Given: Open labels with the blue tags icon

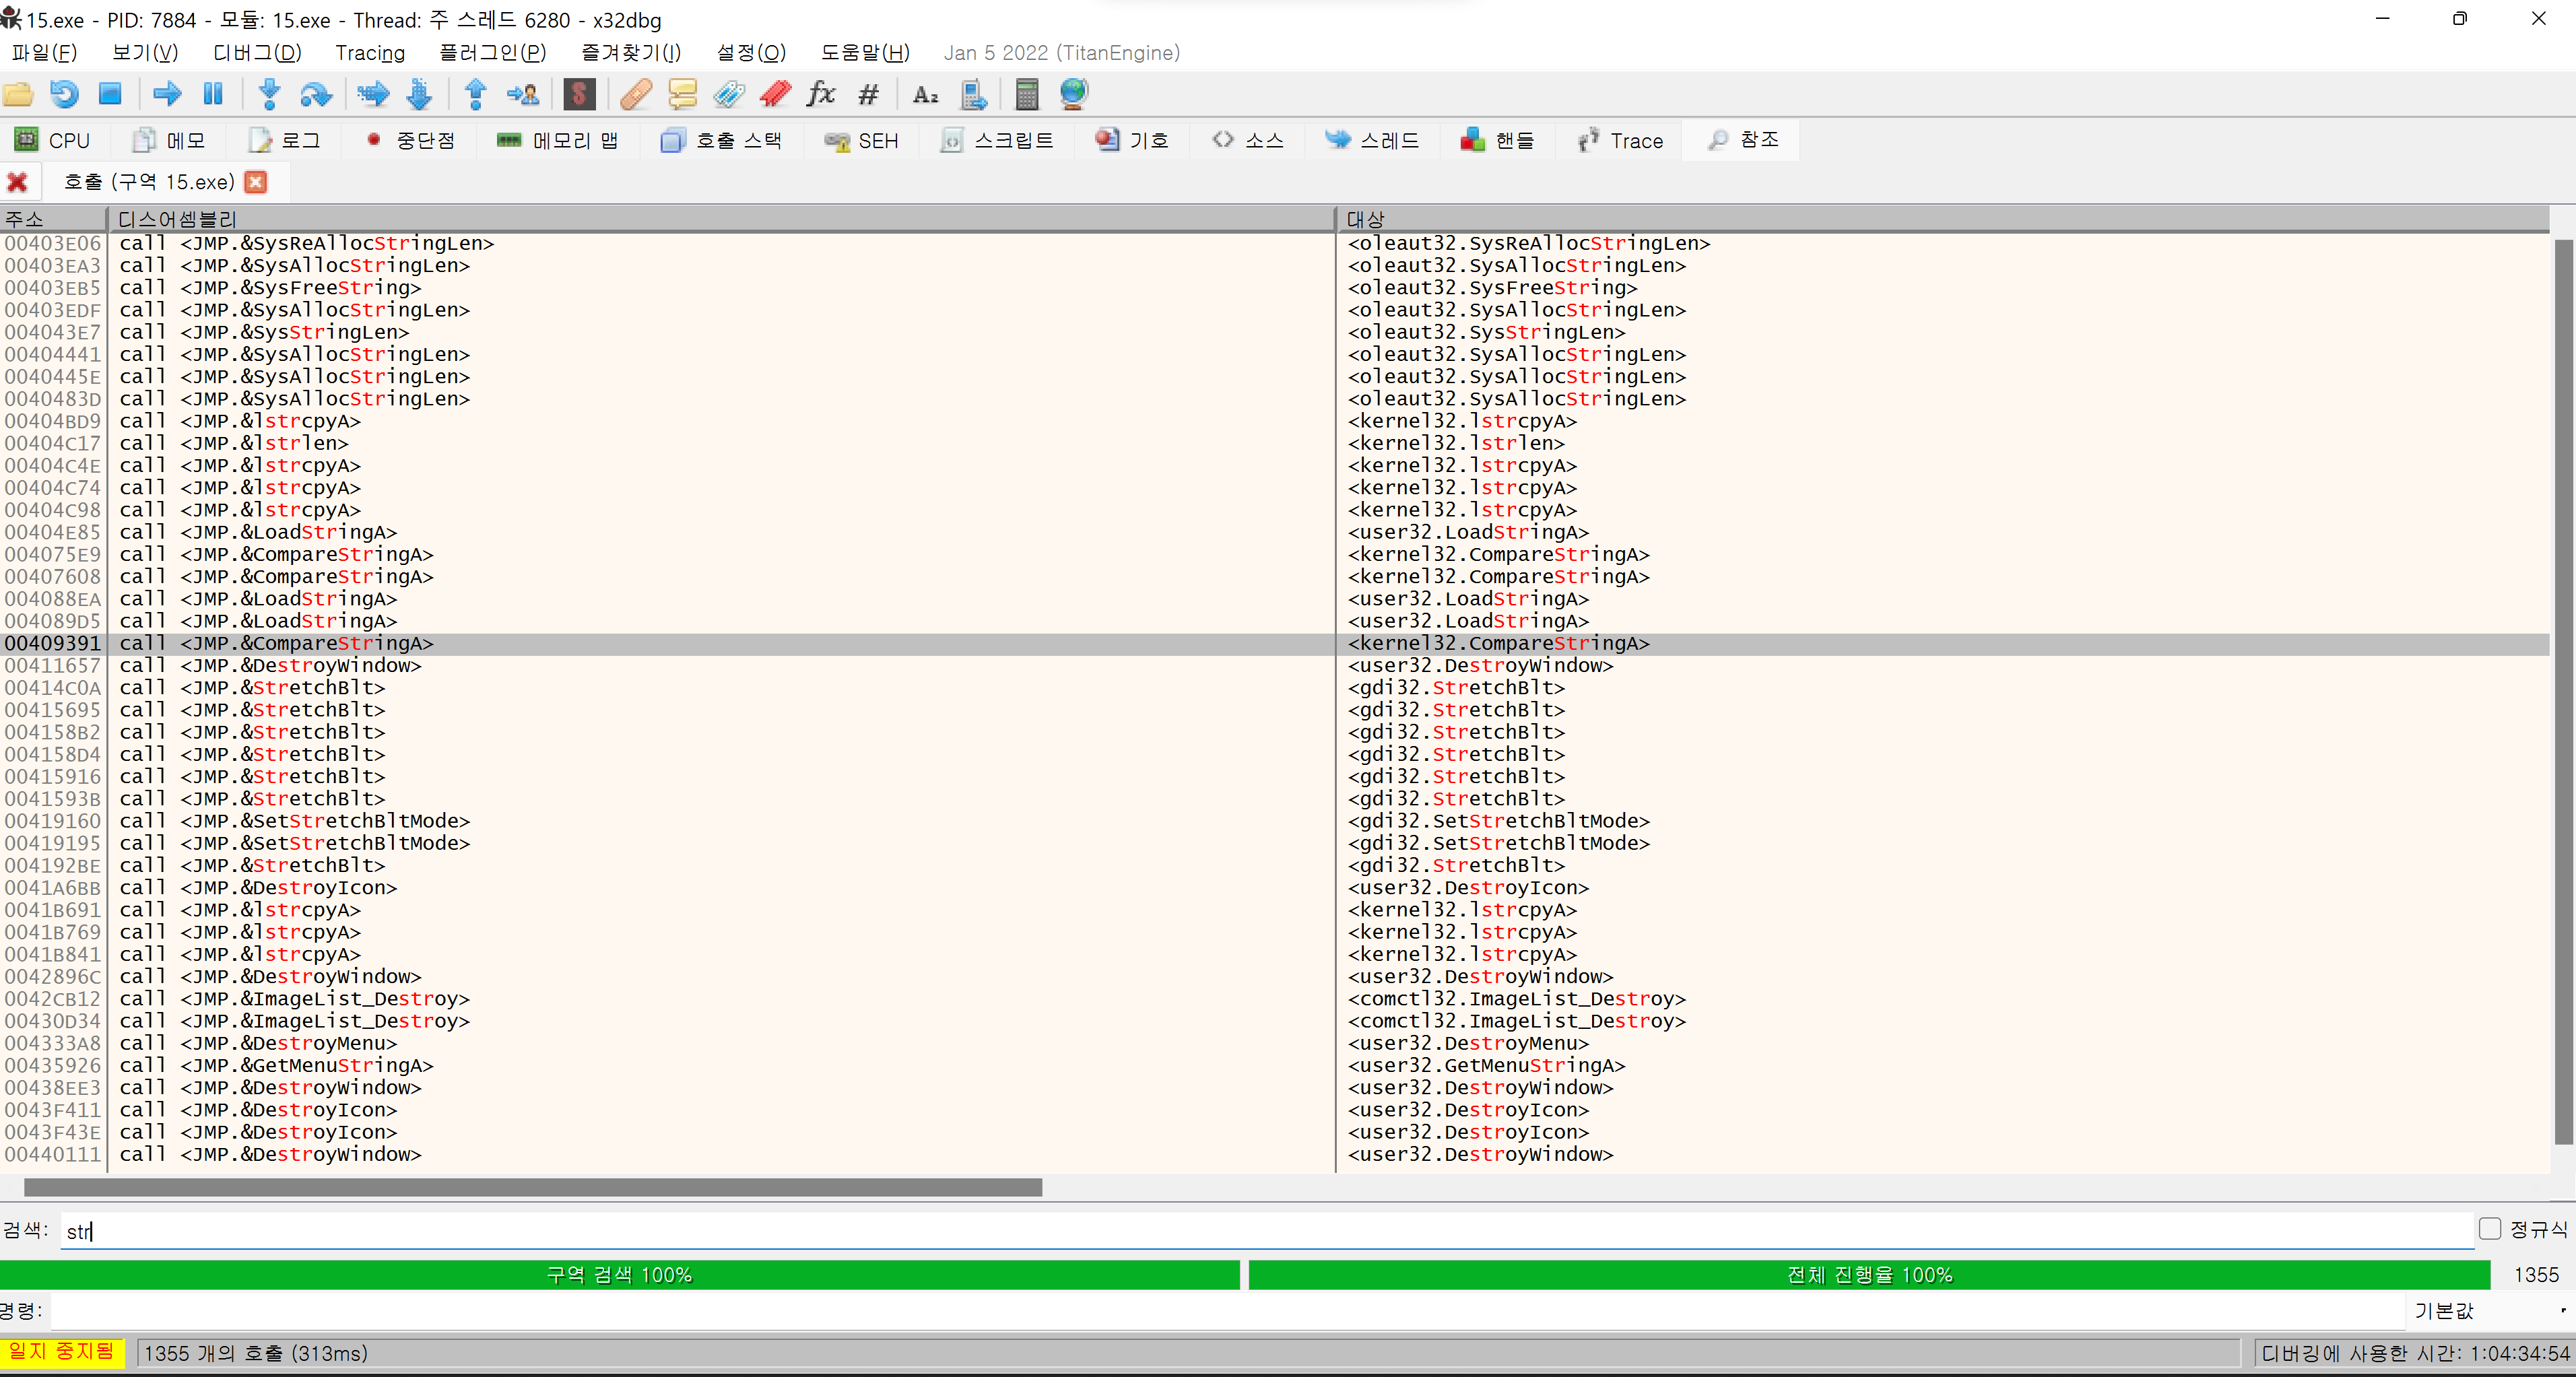Looking at the screenshot, I should (729, 95).
